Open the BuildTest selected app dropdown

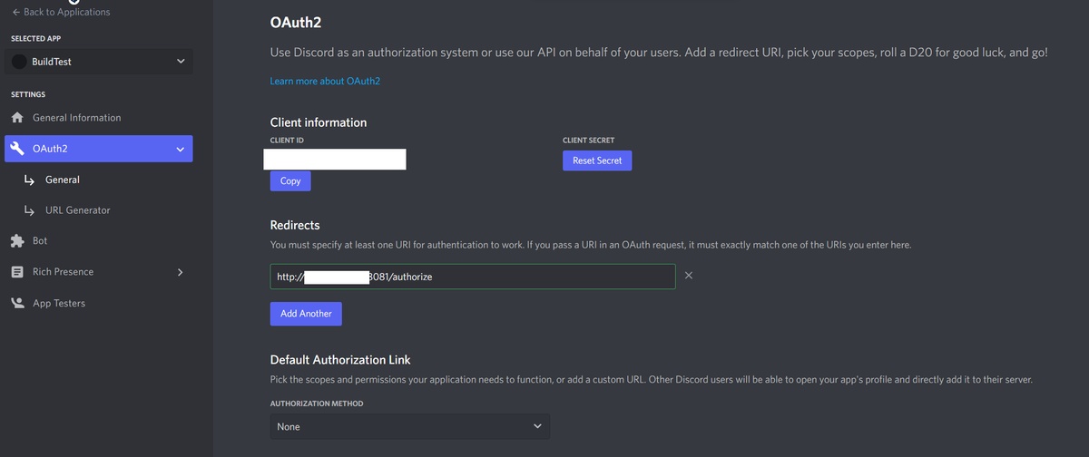pos(180,62)
